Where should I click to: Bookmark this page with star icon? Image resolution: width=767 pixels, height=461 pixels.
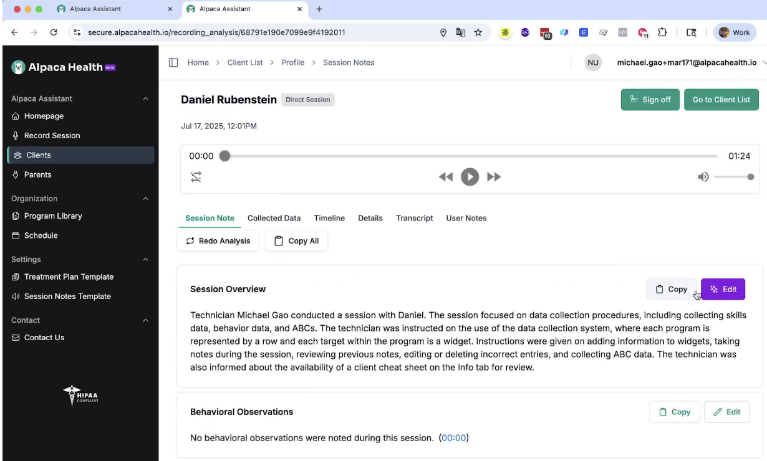478,32
